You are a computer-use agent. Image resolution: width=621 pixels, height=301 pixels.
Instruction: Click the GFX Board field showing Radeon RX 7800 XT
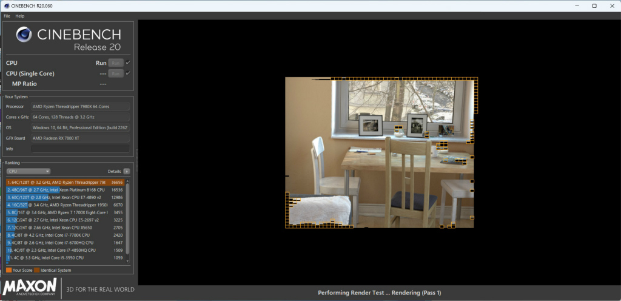pyautogui.click(x=80, y=138)
